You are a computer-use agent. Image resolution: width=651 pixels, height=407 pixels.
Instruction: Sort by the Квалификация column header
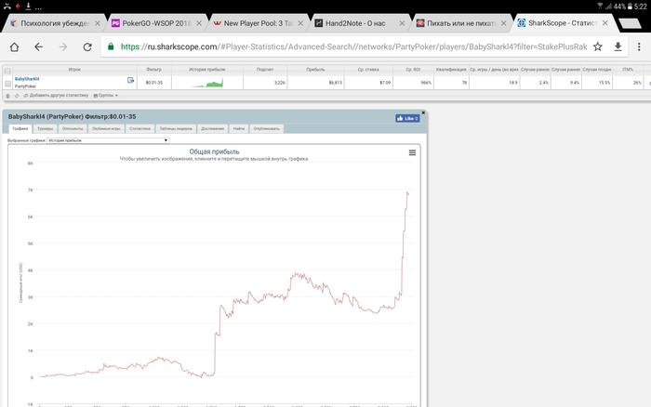click(x=451, y=70)
